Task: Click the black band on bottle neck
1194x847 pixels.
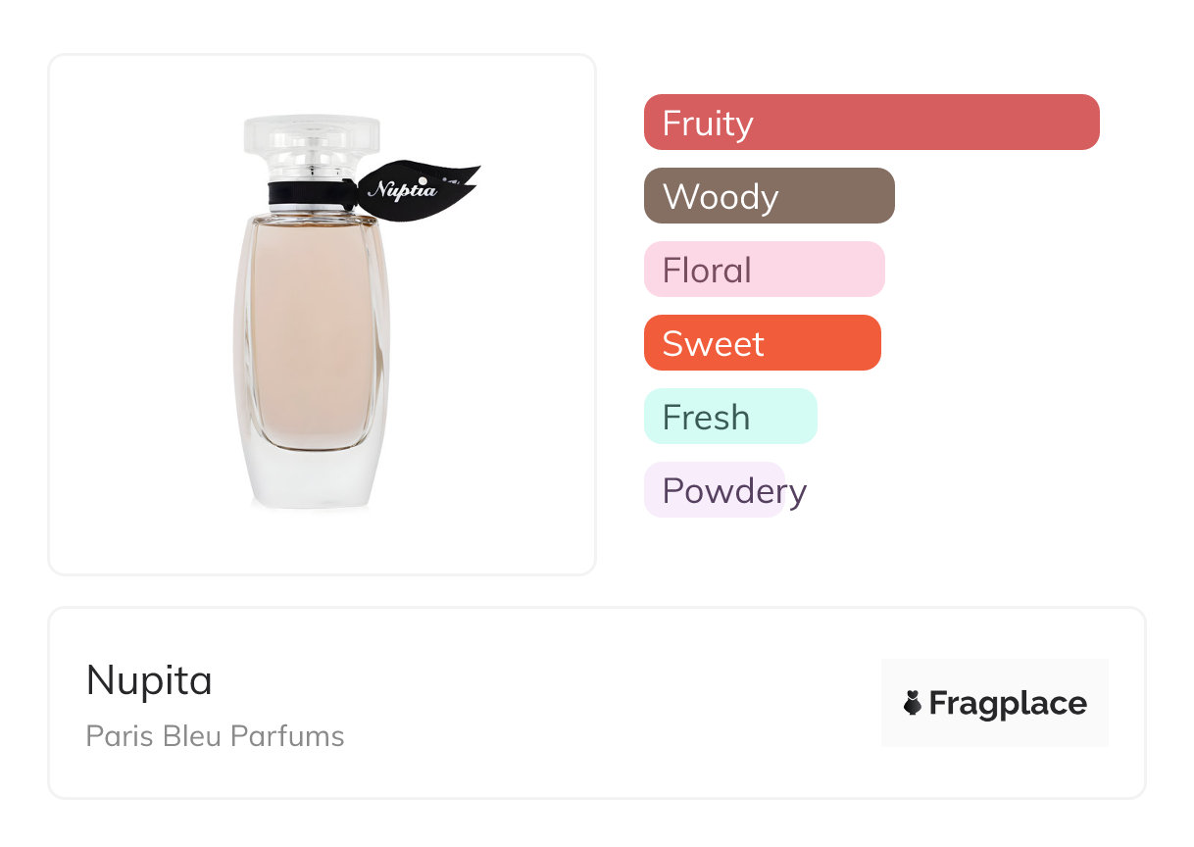Action: [306, 194]
